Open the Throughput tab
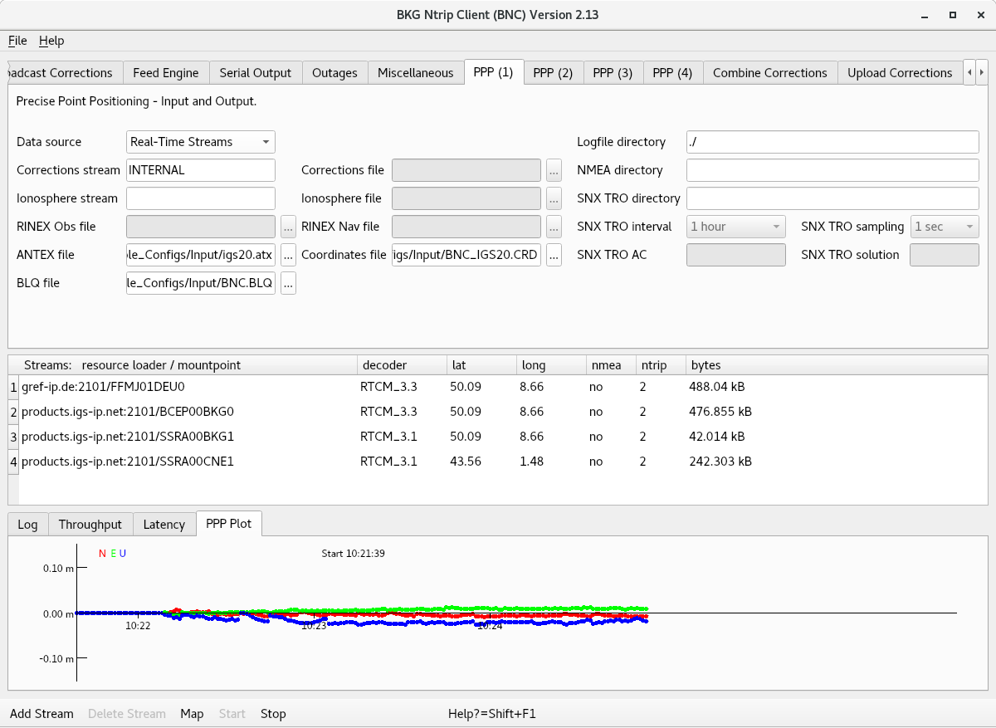 pos(90,525)
